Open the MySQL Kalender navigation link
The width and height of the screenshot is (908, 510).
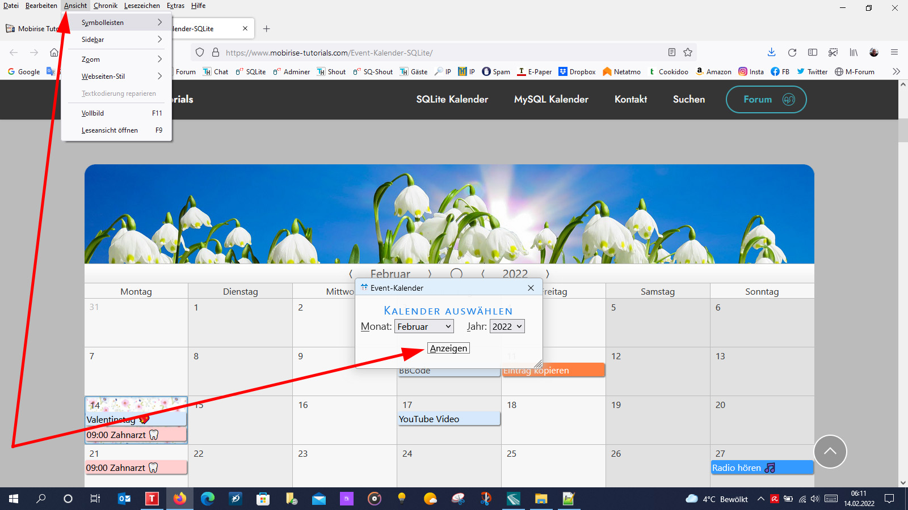tap(551, 99)
